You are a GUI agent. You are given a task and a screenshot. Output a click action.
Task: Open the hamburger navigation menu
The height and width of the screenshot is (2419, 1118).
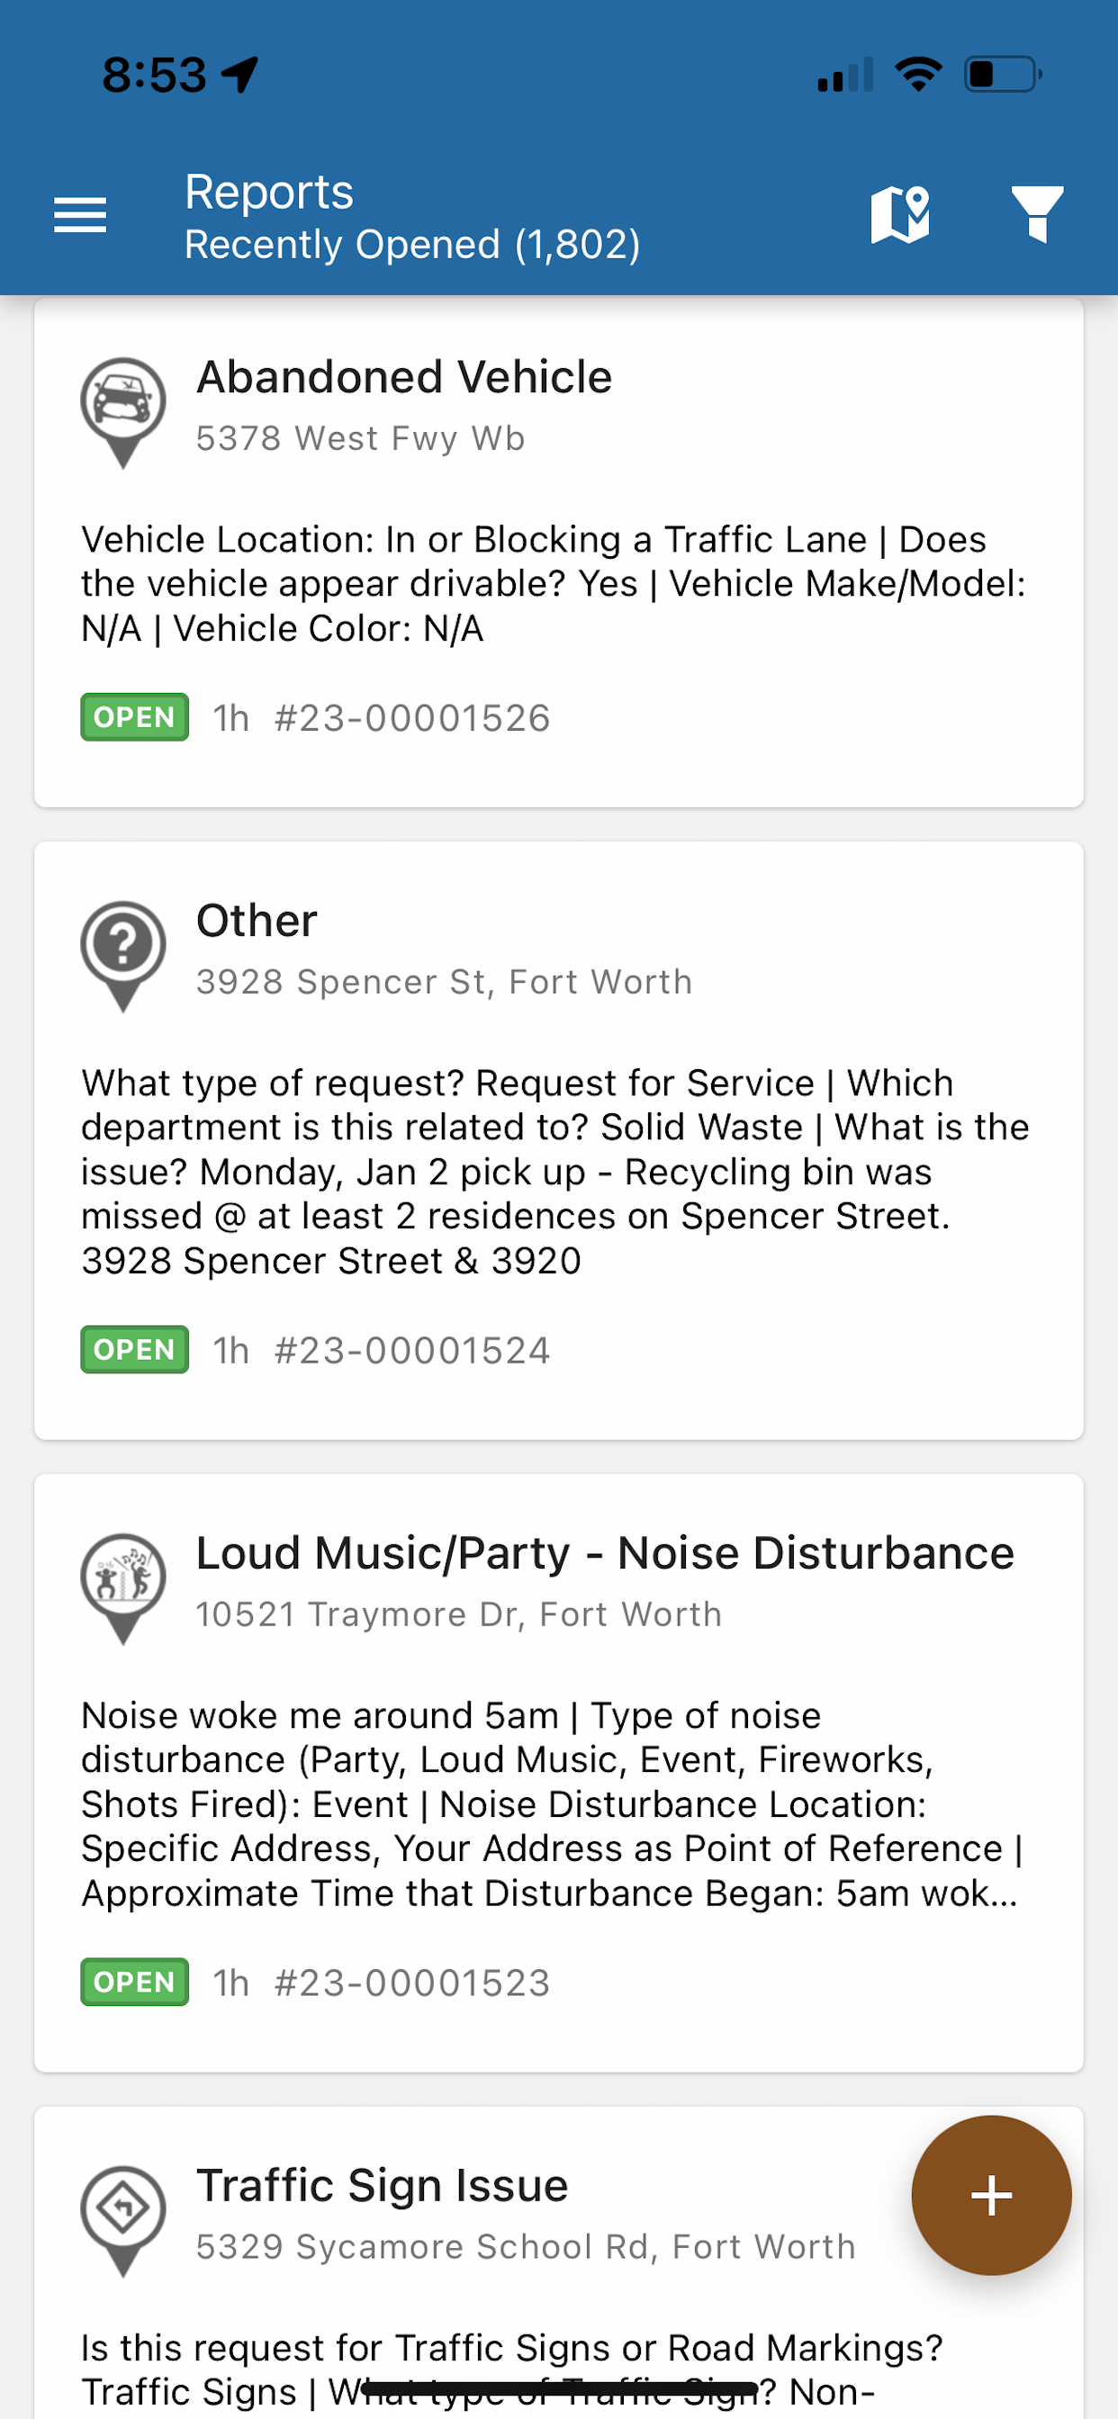(80, 215)
